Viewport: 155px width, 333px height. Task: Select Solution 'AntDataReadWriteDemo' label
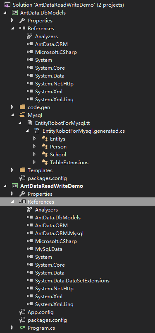coord(69,5)
